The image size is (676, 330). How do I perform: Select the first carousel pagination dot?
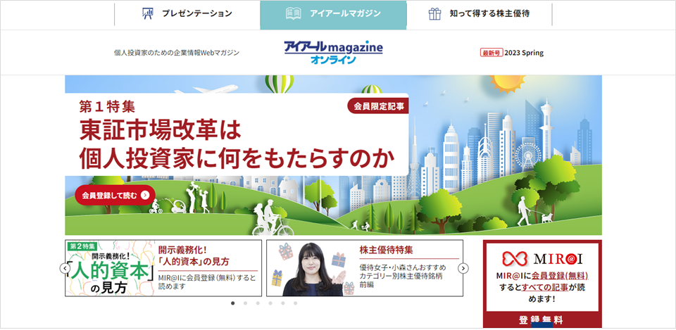[x=233, y=303]
